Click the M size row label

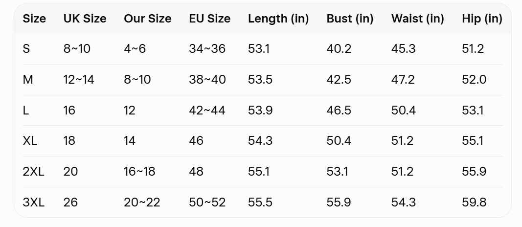tap(28, 80)
